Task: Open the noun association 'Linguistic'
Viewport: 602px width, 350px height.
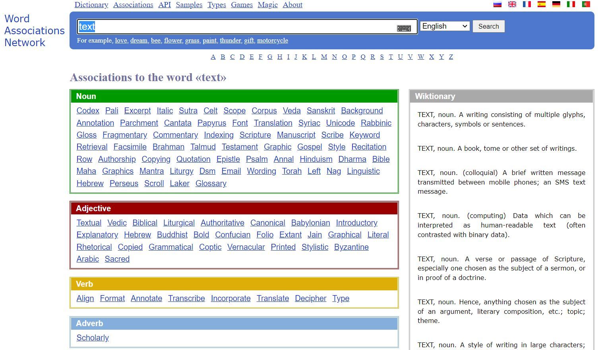Action: (363, 171)
